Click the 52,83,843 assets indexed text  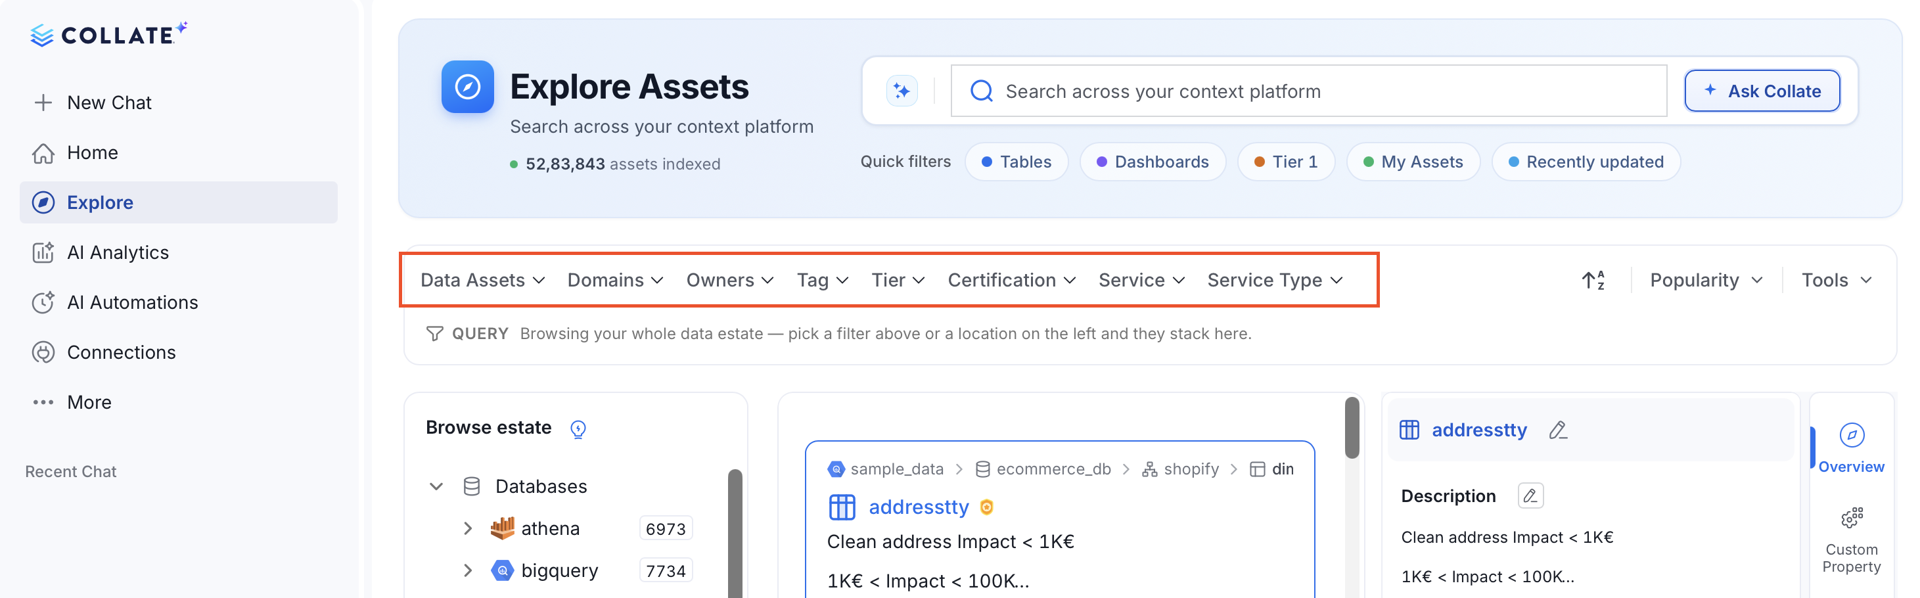tap(622, 164)
